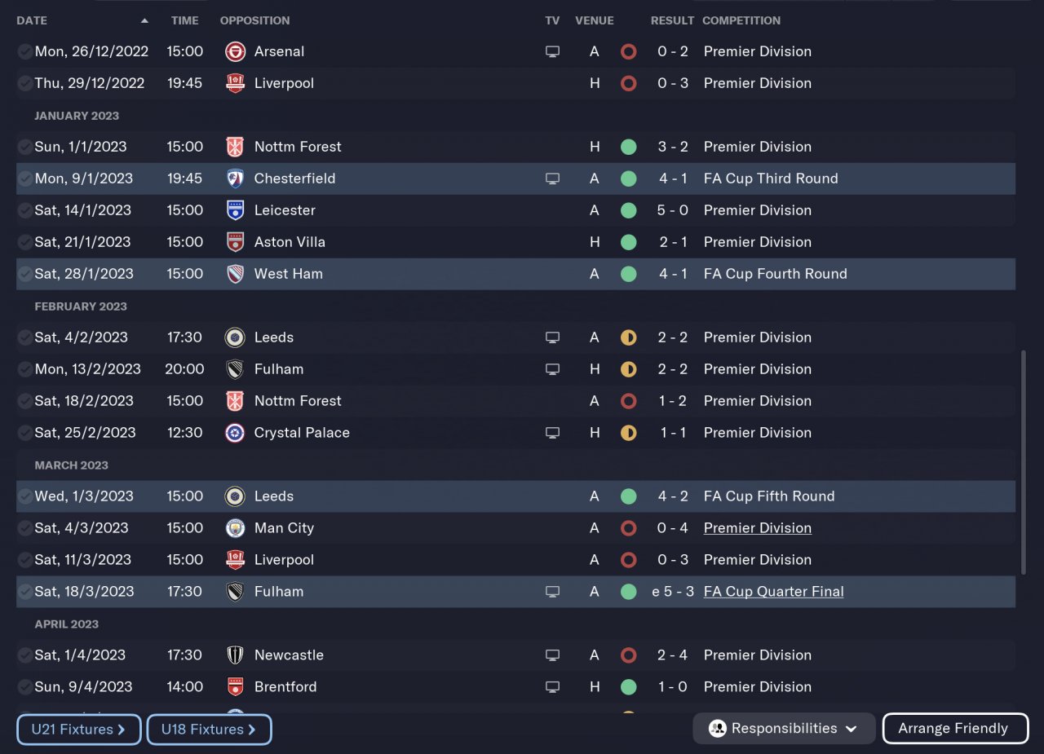The width and height of the screenshot is (1044, 754).
Task: Toggle checkmark on Brentford 9/4/2023 fixture
Action: 25,687
